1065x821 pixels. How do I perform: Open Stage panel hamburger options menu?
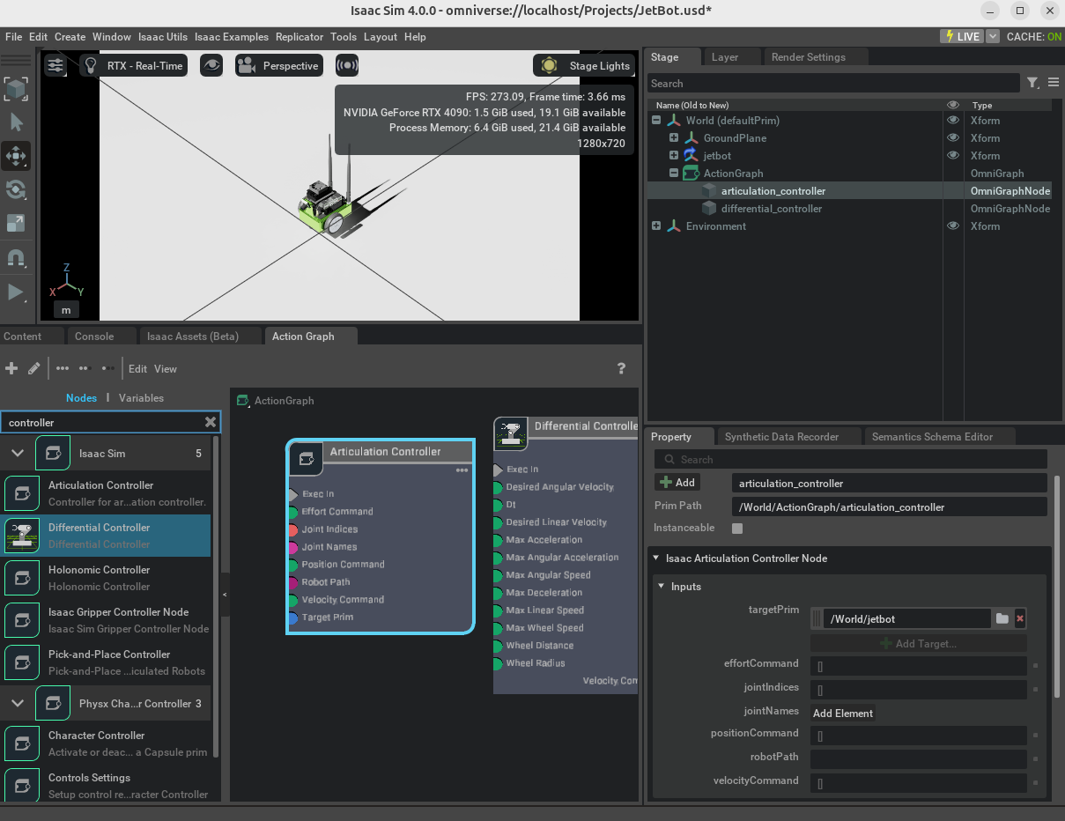coord(1053,83)
